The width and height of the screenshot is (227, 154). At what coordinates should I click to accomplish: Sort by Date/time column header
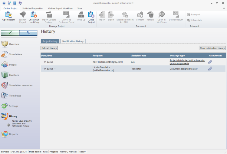pos(48,56)
